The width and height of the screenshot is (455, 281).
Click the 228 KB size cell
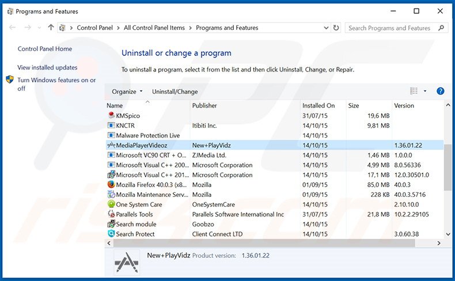coord(380,194)
